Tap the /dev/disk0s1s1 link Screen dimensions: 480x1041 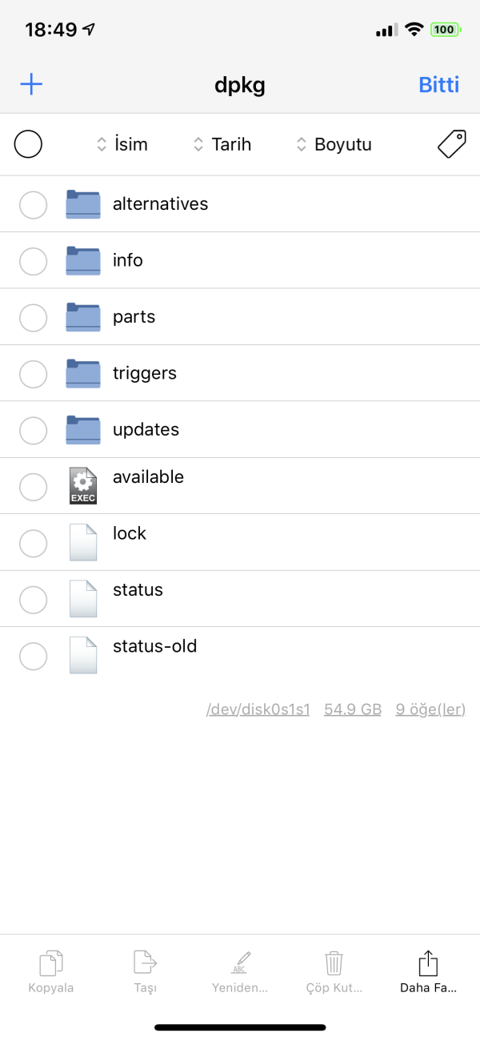258,709
